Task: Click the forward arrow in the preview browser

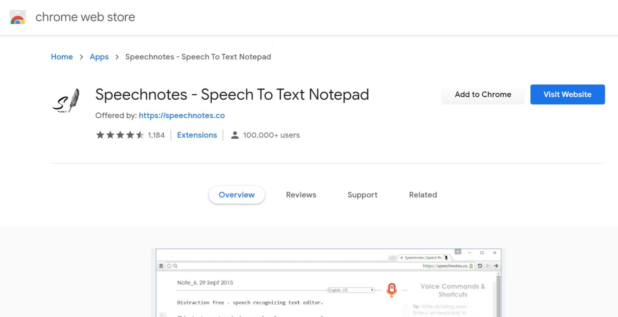Action: click(x=496, y=266)
